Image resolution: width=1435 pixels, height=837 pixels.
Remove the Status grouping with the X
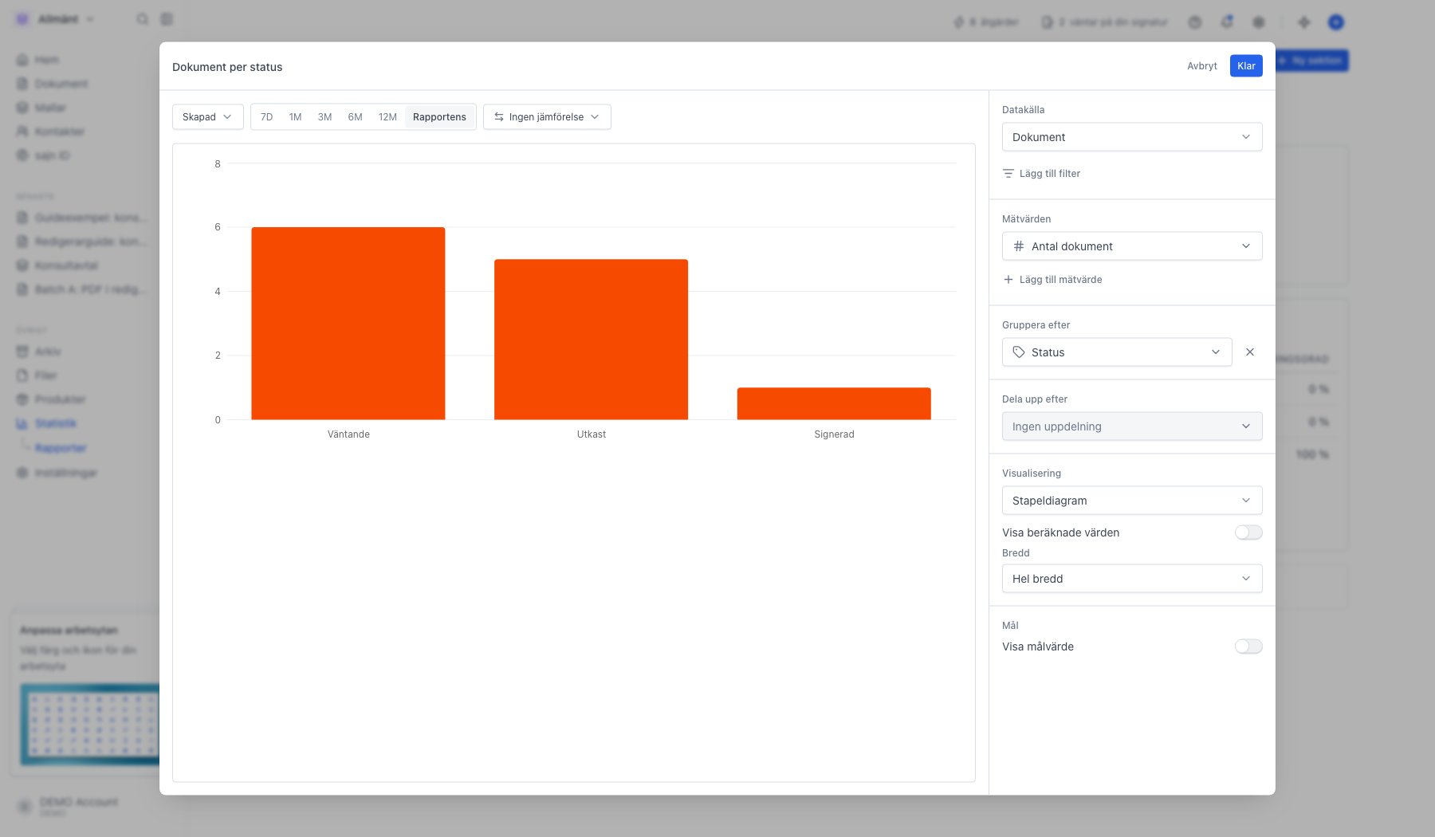[1250, 352]
